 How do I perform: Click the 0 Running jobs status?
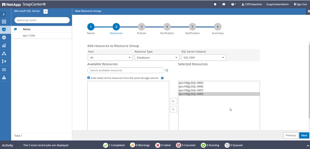210,145
